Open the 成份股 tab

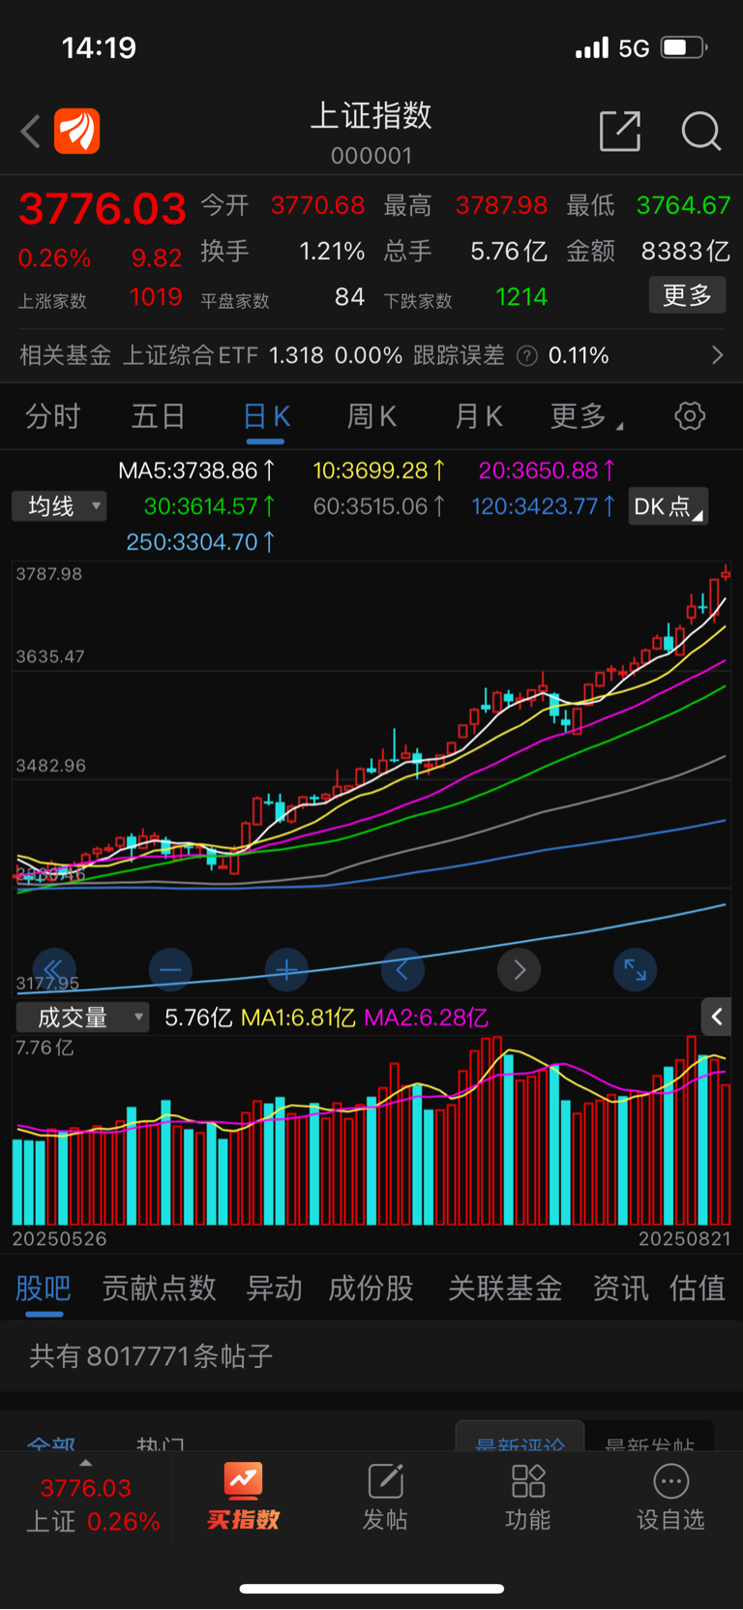click(371, 1289)
